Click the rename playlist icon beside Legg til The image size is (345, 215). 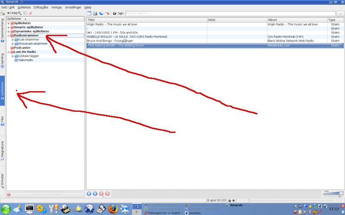(x=25, y=13)
